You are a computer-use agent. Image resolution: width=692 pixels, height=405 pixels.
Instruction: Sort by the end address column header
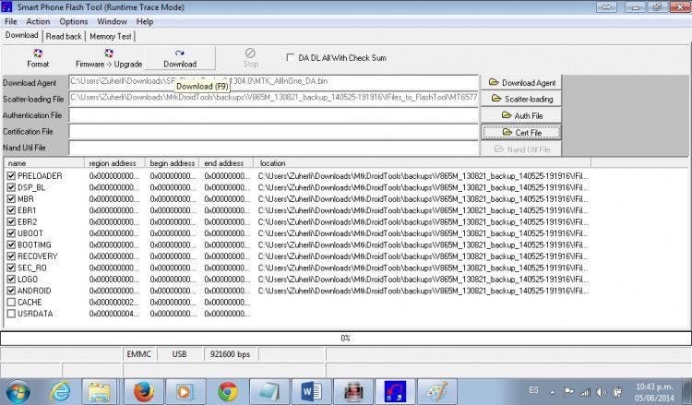pos(226,162)
